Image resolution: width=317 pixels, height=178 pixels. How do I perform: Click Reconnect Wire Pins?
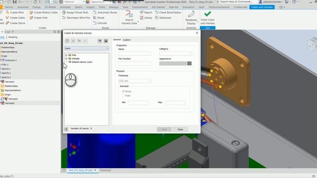(x=76, y=18)
